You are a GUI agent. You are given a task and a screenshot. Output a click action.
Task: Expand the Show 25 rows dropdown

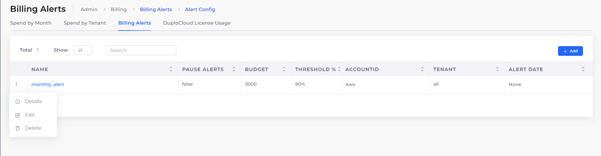click(x=83, y=50)
